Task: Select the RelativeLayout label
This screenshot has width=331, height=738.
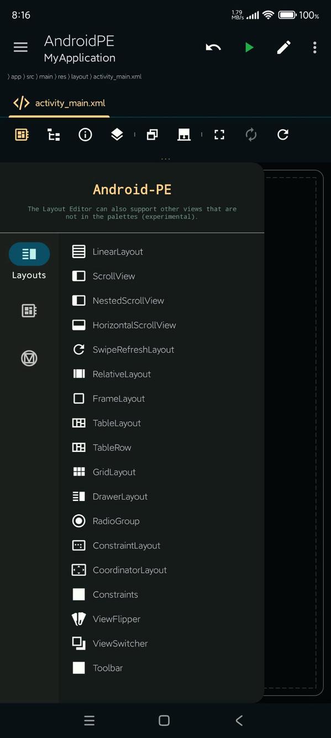Action: coord(122,374)
